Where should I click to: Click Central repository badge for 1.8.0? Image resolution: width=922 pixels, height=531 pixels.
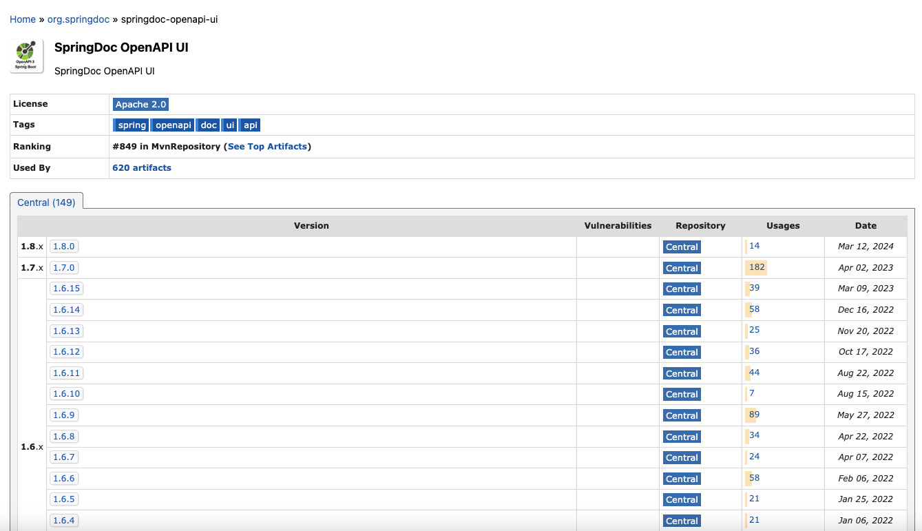pos(682,247)
